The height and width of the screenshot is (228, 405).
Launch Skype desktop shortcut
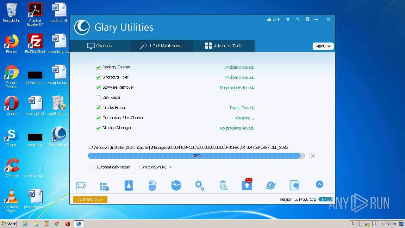pyautogui.click(x=11, y=136)
